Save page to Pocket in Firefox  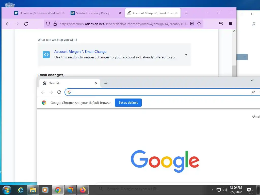pyautogui.click(x=221, y=24)
